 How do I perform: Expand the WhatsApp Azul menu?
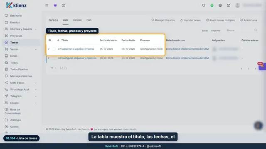click(x=36, y=89)
